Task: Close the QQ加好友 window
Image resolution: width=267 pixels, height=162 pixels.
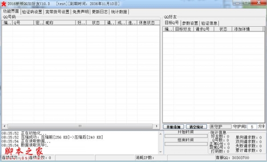Action: [x=259, y=3]
